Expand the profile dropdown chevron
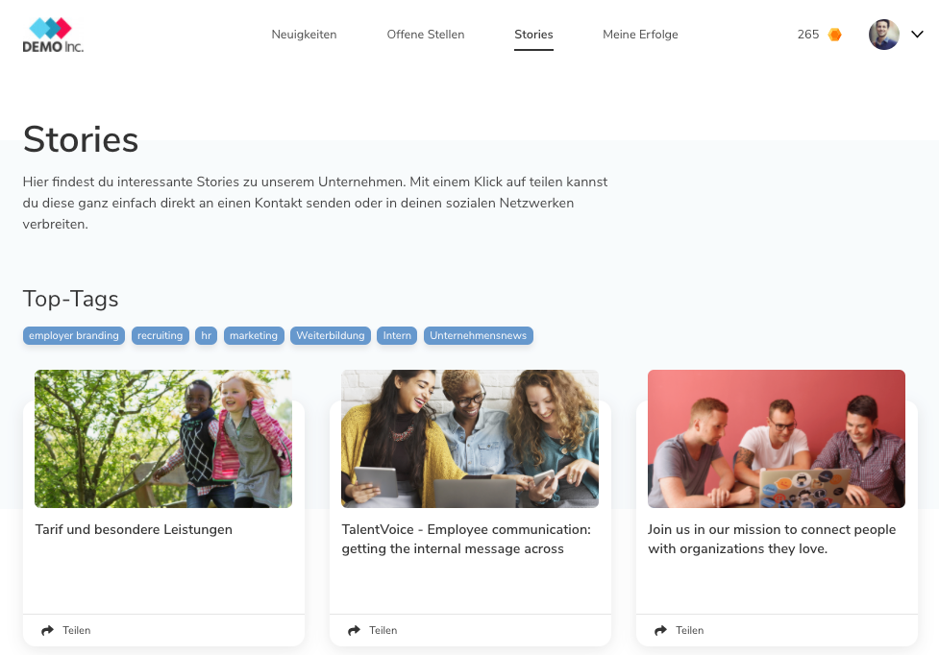Viewport: 939px width, 655px height. point(917,35)
